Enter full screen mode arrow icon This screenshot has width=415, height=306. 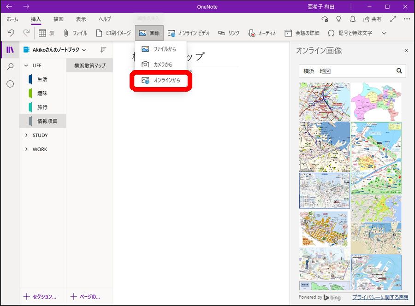coord(393,19)
